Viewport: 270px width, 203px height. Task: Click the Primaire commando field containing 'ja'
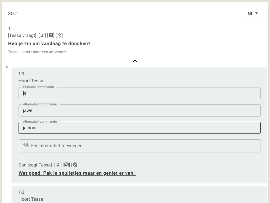[x=139, y=93]
